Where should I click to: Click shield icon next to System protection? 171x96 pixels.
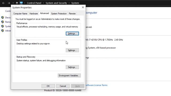(3, 26)
